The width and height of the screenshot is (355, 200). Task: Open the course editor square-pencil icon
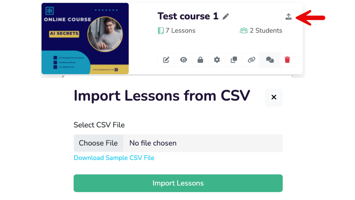coord(166,60)
